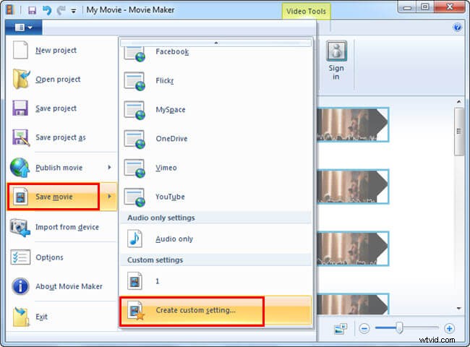Screen dimensions: 470x347
Task: Click the Open project folder icon
Action: [x=21, y=79]
